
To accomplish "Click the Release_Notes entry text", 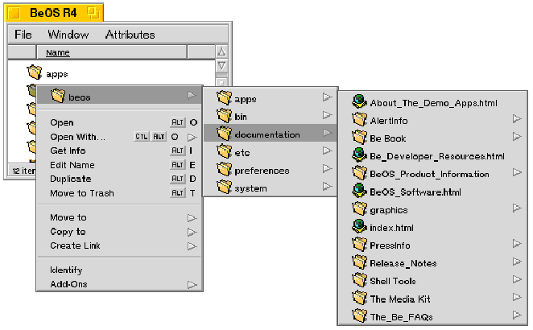I will [403, 263].
